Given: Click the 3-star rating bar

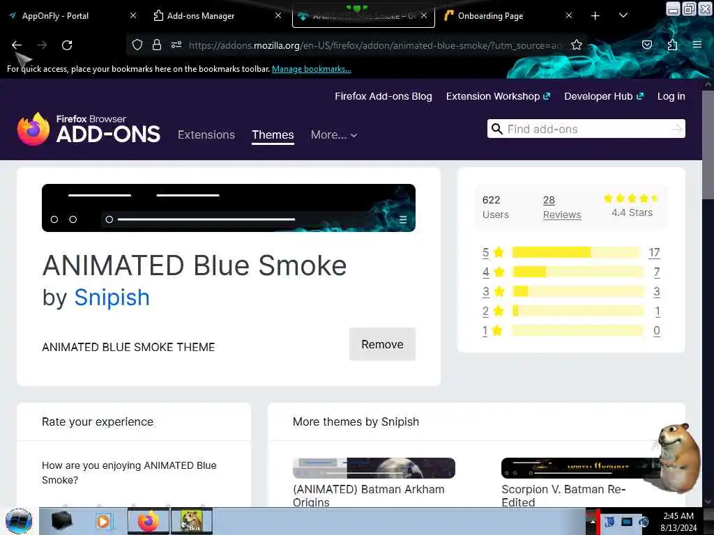Looking at the screenshot, I should (578, 291).
